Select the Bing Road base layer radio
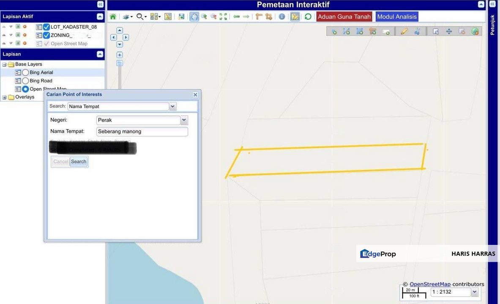Screen dimensions: 500x304 click(x=25, y=81)
